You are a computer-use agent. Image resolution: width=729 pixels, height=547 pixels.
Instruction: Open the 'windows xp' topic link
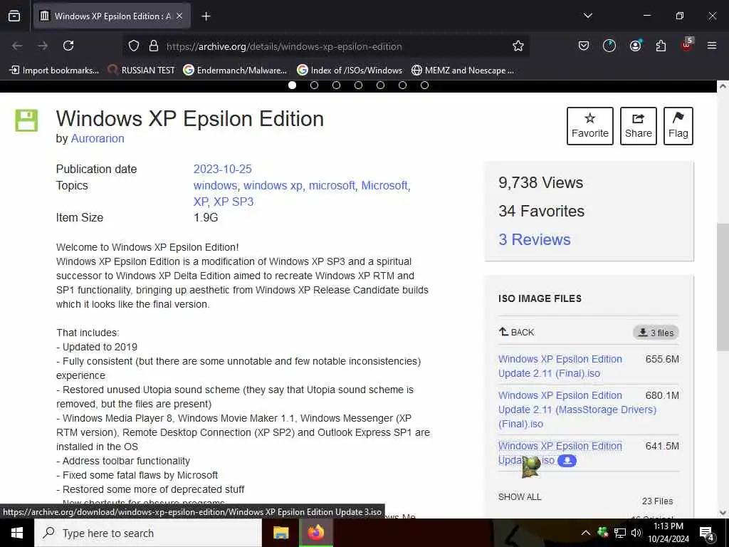point(273,185)
